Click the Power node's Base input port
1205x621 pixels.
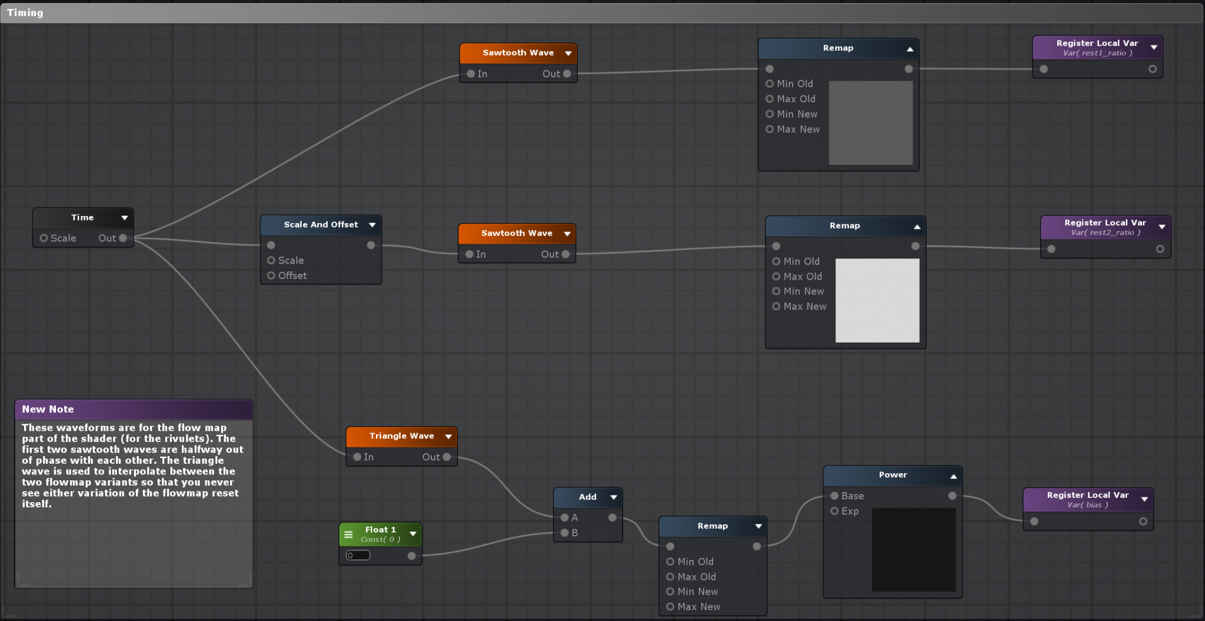tap(834, 496)
